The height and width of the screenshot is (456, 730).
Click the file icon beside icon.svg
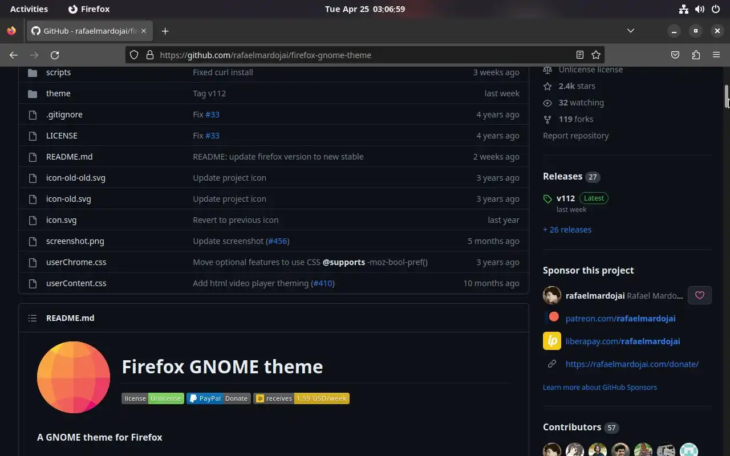point(33,220)
